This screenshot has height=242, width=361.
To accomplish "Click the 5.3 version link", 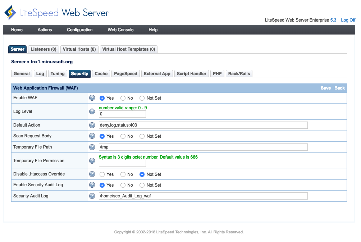I will pyautogui.click(x=333, y=20).
